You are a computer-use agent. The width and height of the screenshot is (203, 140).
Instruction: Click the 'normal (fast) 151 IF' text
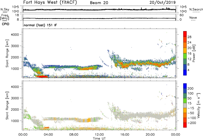(x=40, y=25)
